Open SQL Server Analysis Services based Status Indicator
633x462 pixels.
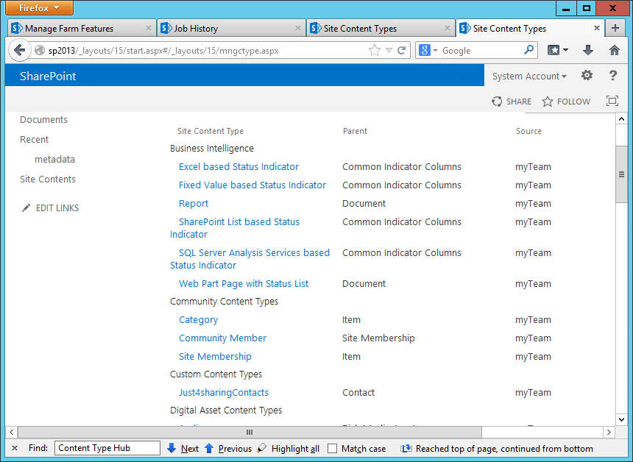pos(255,252)
